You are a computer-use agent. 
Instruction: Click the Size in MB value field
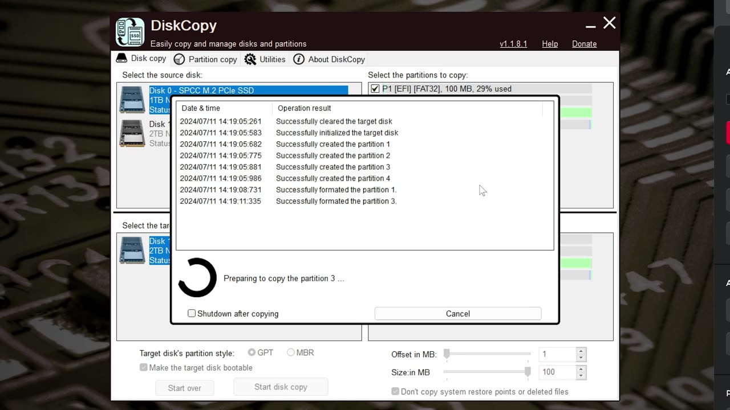557,372
